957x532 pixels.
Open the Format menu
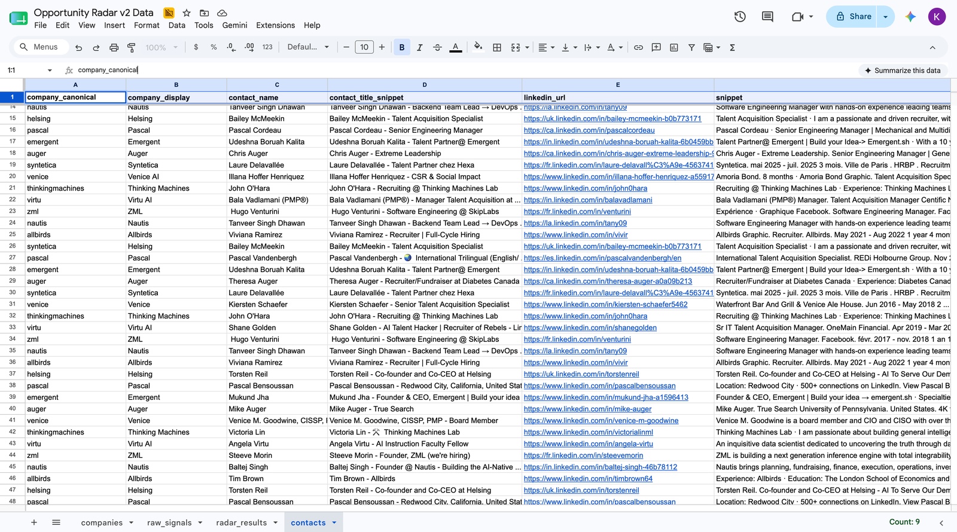coord(147,25)
